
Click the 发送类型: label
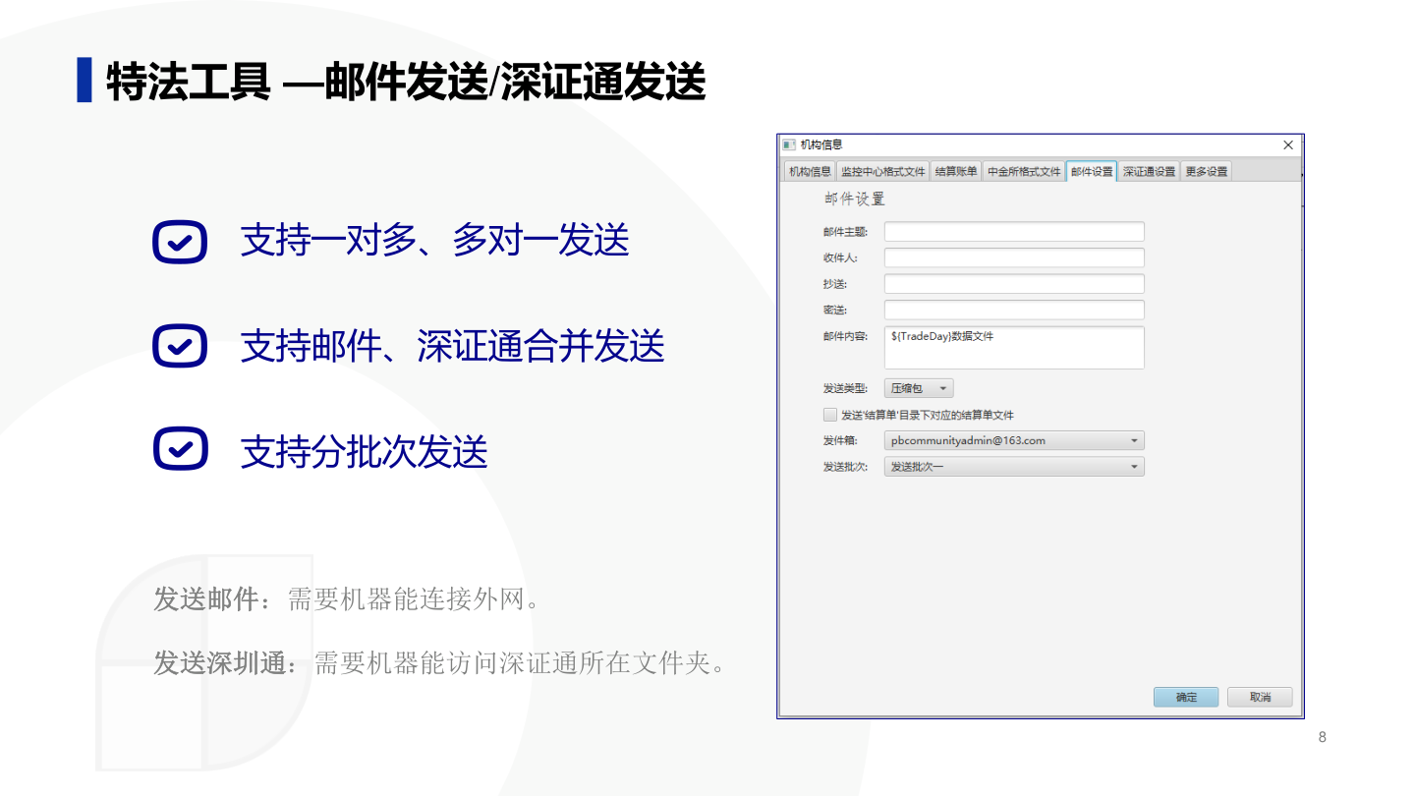pyautogui.click(x=845, y=389)
